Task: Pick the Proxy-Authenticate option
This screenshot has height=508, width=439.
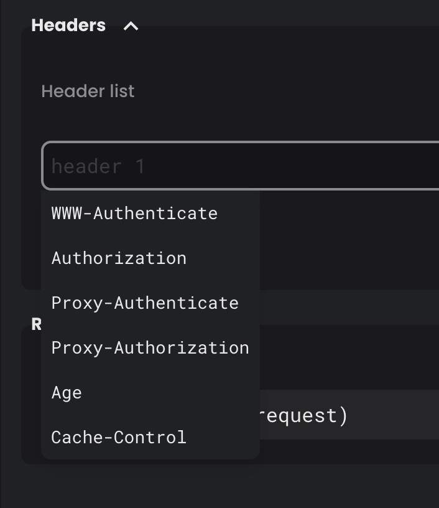Action: (150, 303)
